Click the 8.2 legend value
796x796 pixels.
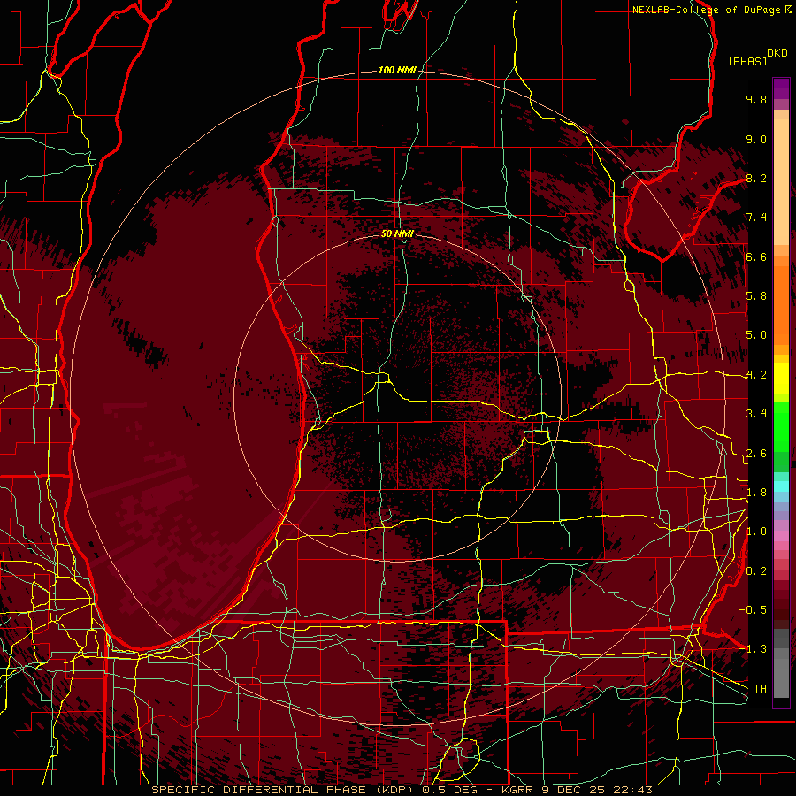pyautogui.click(x=756, y=178)
